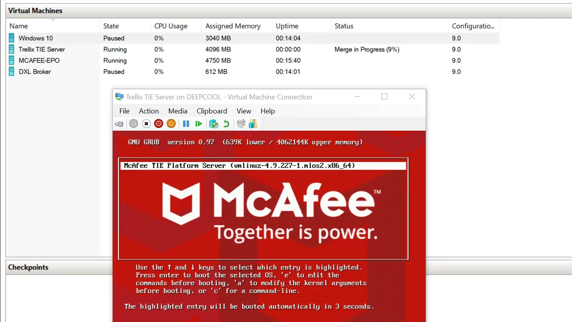572x322 pixels.
Task: Click the 612 MB memory value
Action: 216,72
